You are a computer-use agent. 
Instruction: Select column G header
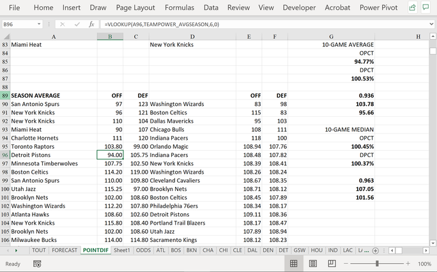click(331, 36)
